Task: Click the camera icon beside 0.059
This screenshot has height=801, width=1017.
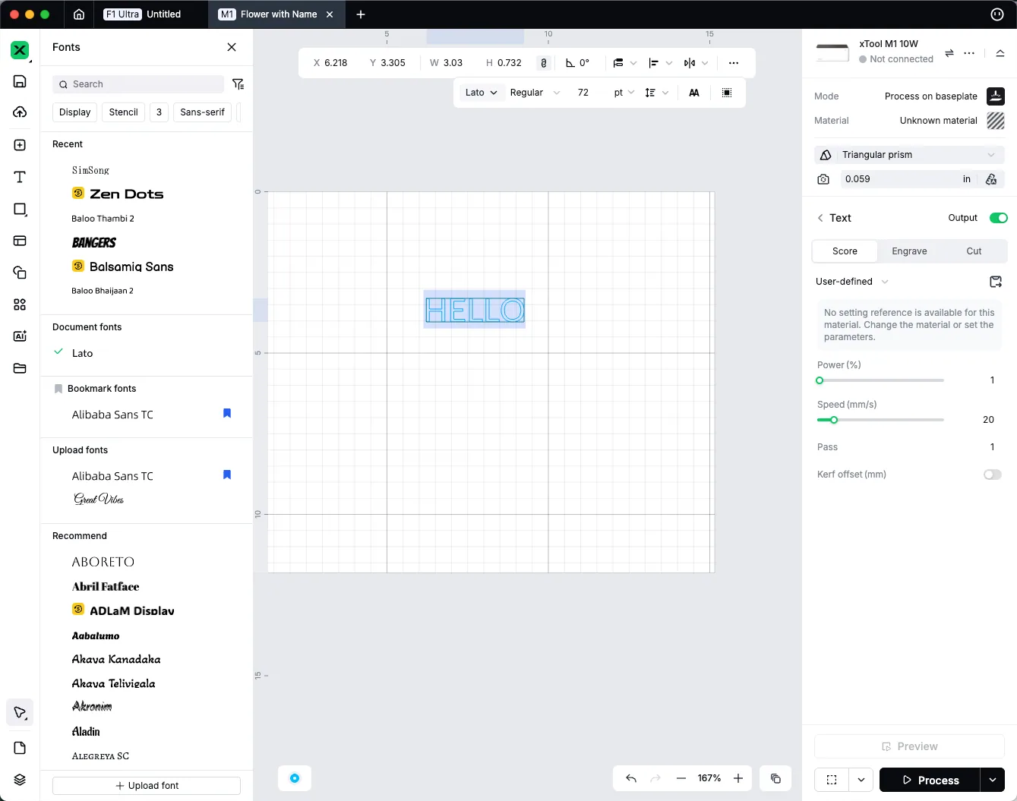Action: (823, 179)
